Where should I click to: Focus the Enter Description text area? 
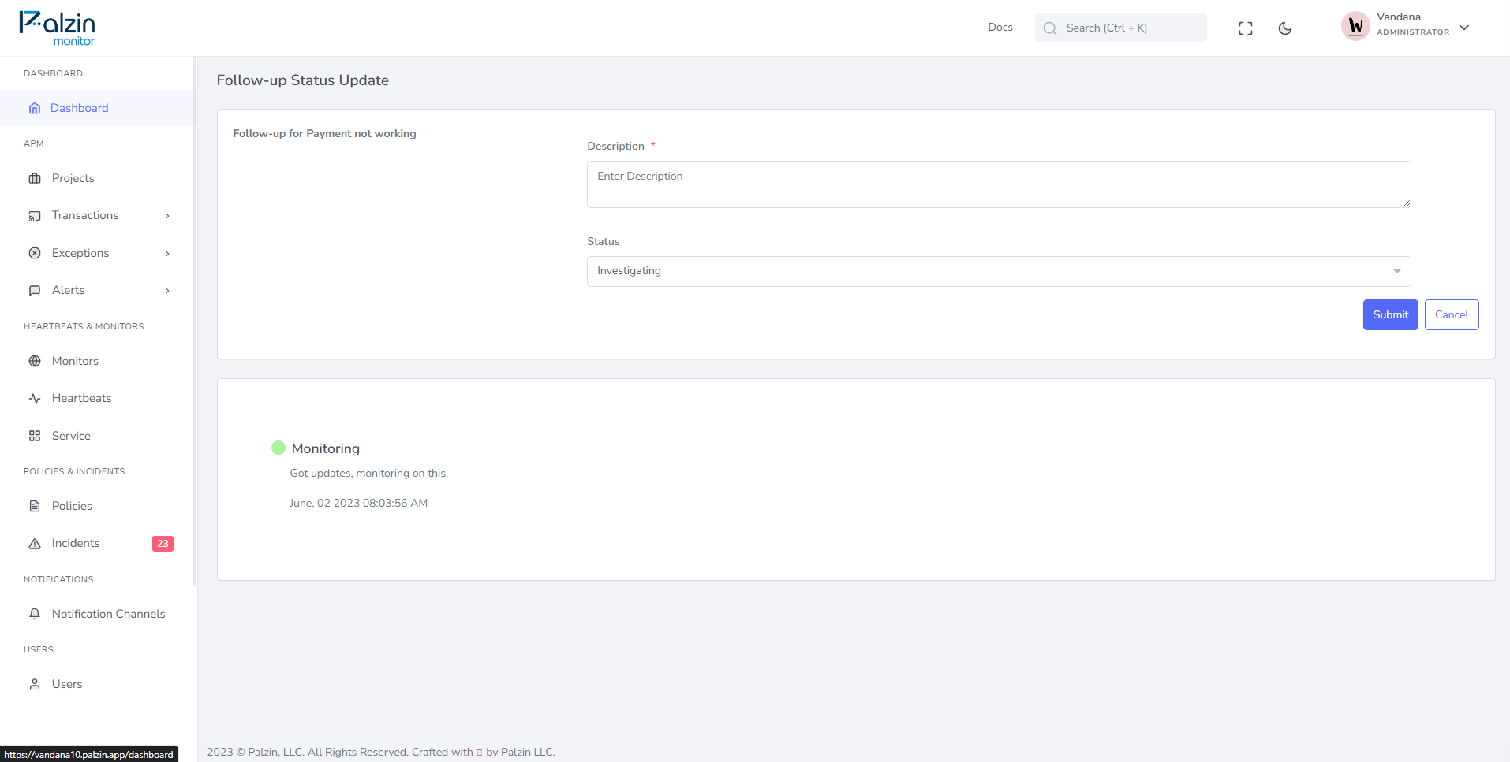999,184
